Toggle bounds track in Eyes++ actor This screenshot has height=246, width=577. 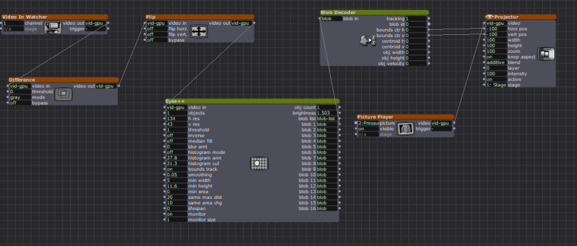click(x=176, y=169)
